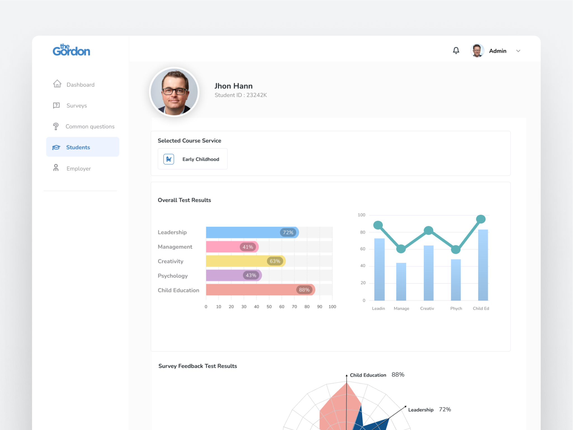
Task: Click the 63% badge on Creativity
Action: (x=275, y=261)
